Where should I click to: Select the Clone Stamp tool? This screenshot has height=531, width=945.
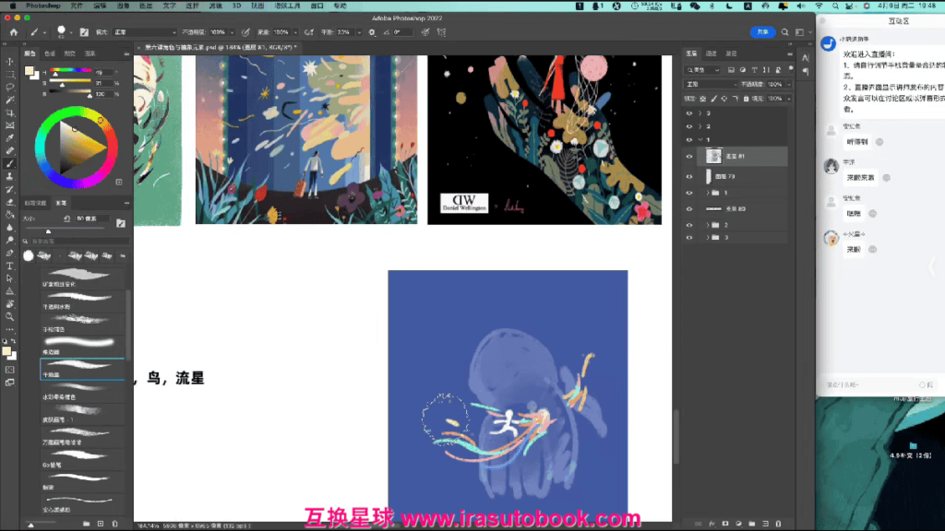click(x=9, y=176)
